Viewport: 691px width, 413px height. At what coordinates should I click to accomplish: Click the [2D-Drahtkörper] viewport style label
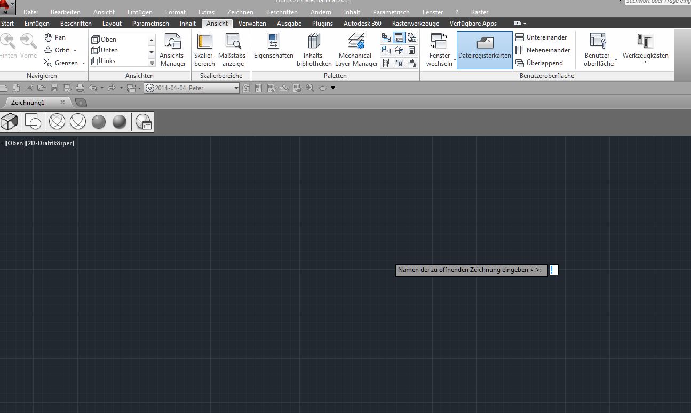pos(50,143)
